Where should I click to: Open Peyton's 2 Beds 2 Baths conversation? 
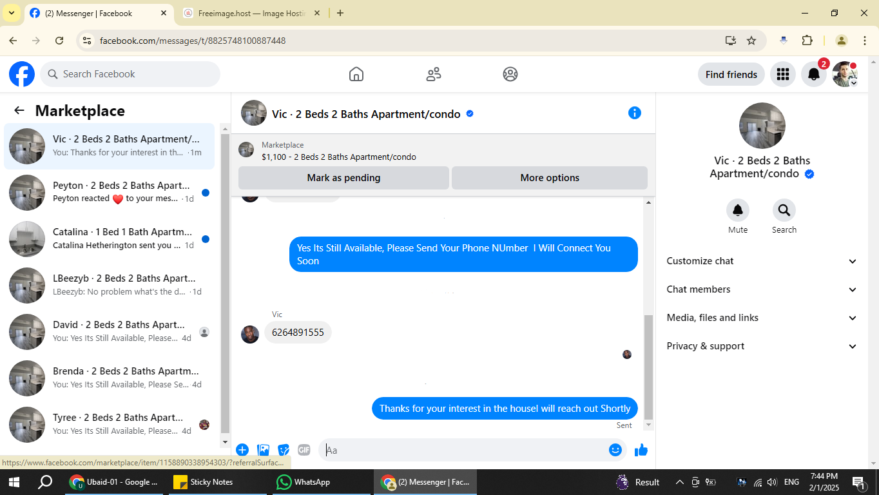pos(109,193)
